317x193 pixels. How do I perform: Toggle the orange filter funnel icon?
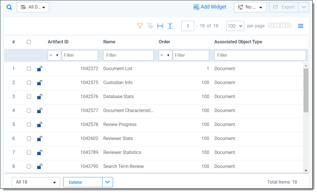tap(140, 26)
